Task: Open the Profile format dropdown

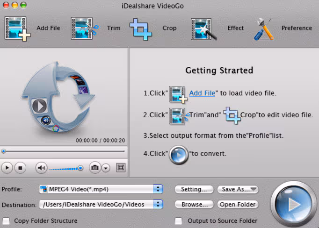Action: (x=101, y=189)
